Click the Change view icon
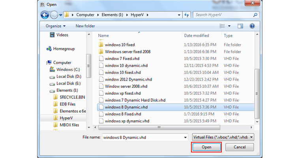Viewport: 296px width, 158px height. click(x=222, y=26)
